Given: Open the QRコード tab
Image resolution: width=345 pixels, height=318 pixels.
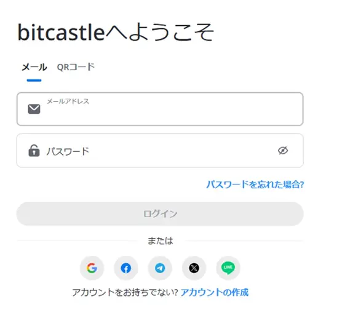Looking at the screenshot, I should (76, 67).
